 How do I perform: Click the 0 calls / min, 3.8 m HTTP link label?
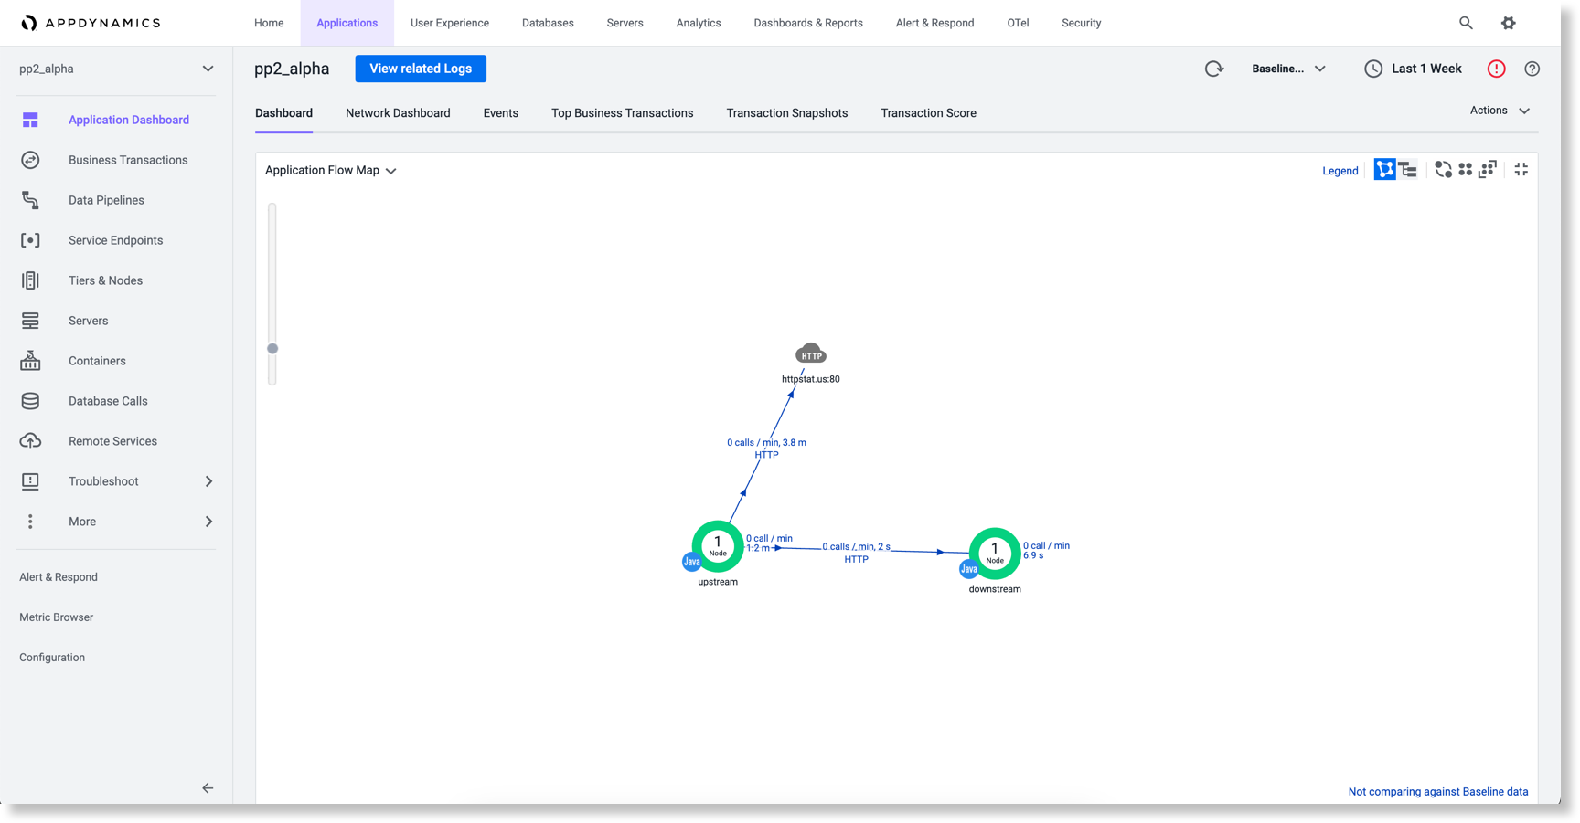pyautogui.click(x=767, y=448)
